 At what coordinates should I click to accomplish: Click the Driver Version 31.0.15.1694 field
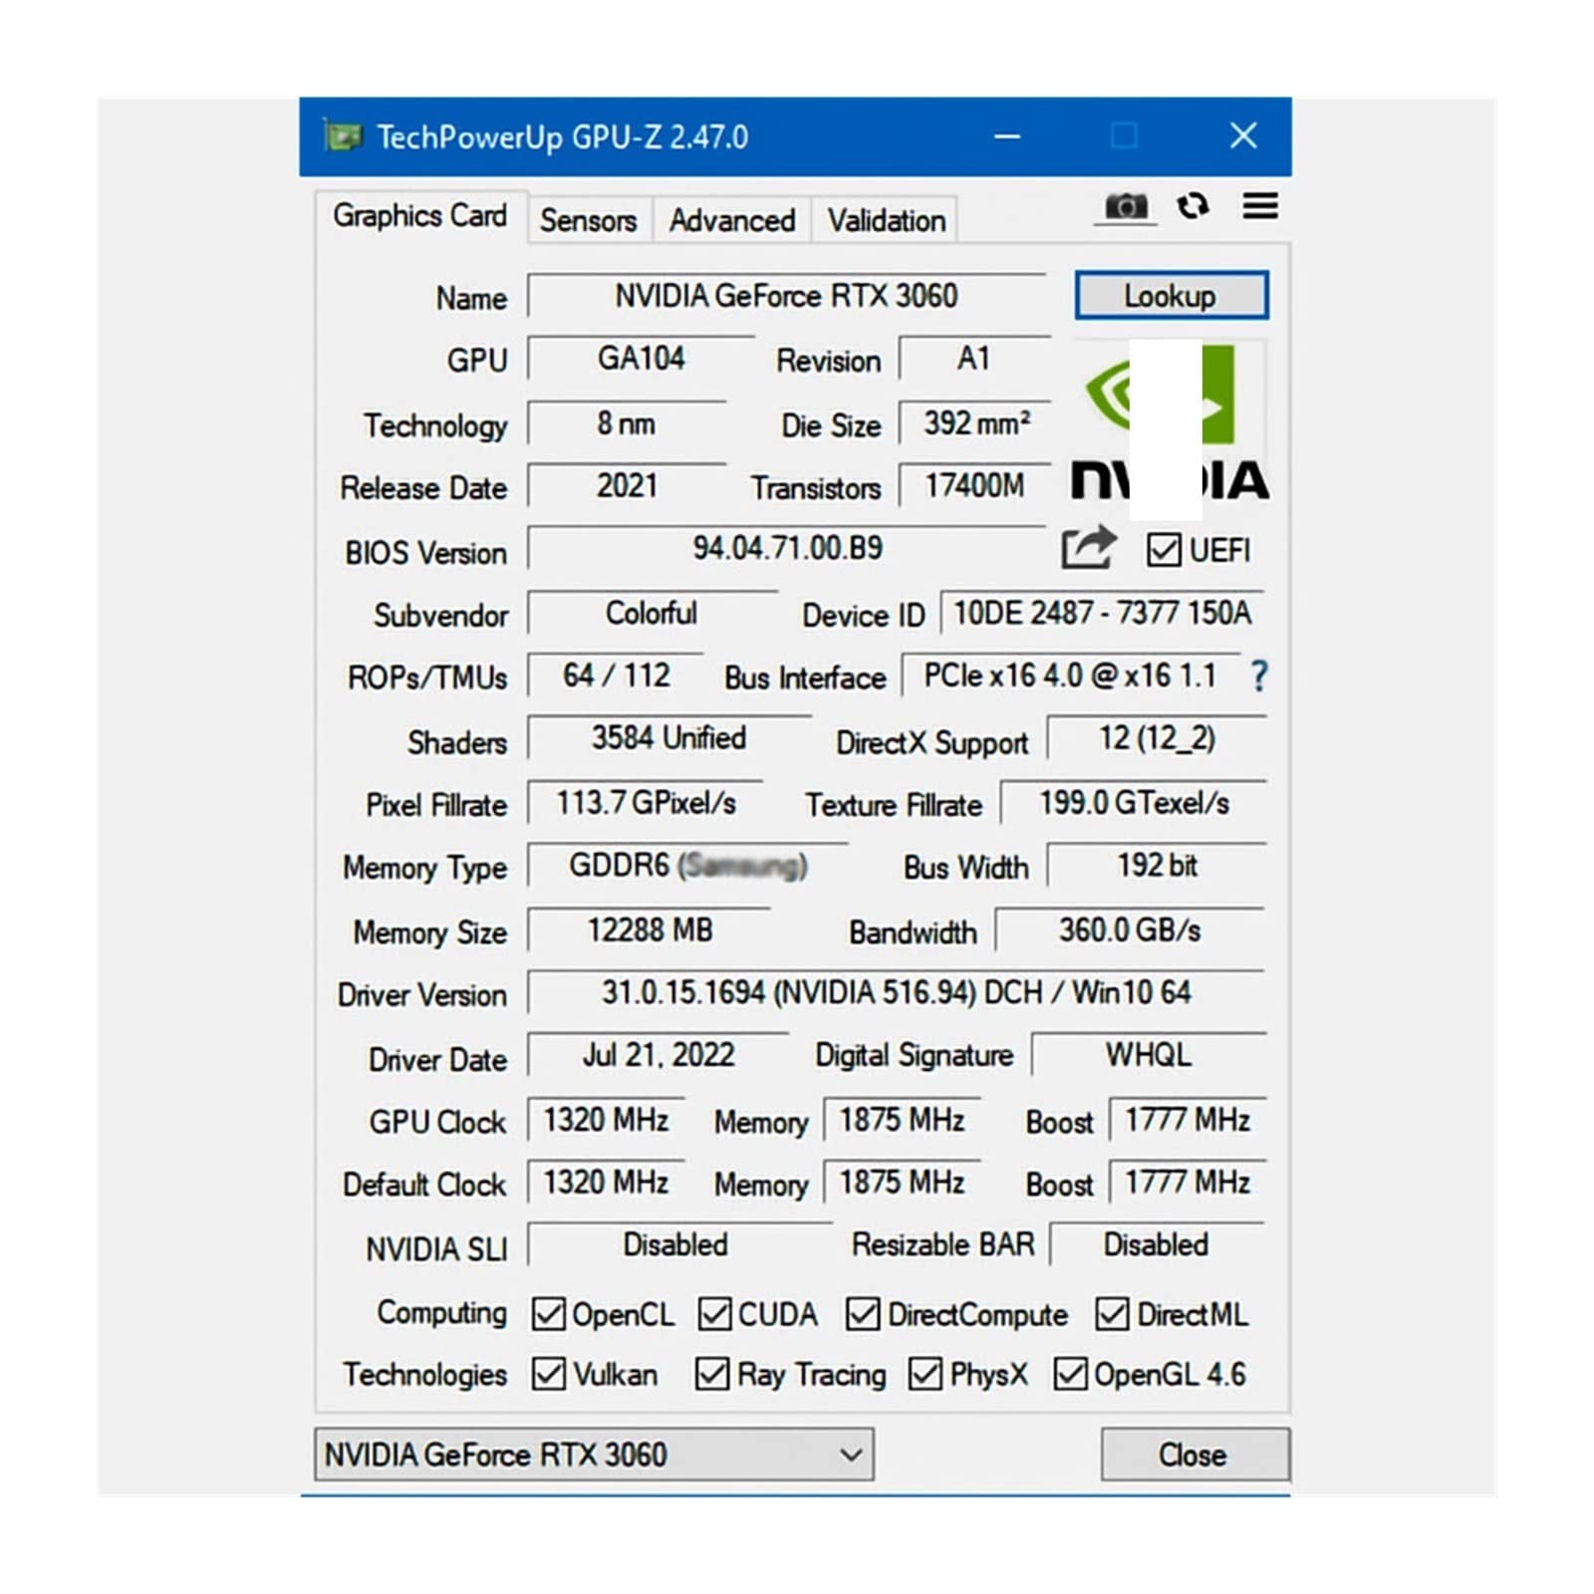click(x=896, y=993)
